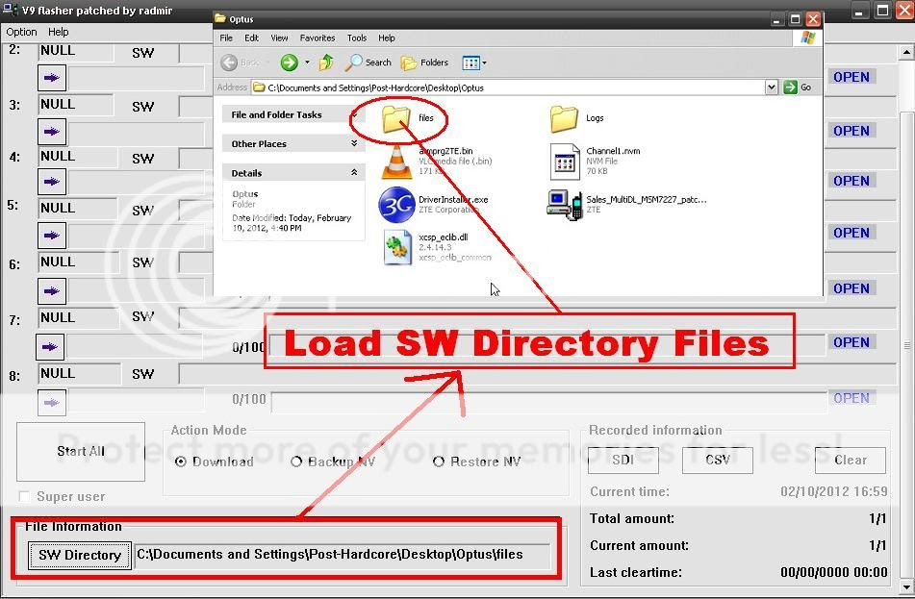The width and height of the screenshot is (915, 599).
Task: Click the green Forward arrow in Explorer
Action: click(289, 62)
